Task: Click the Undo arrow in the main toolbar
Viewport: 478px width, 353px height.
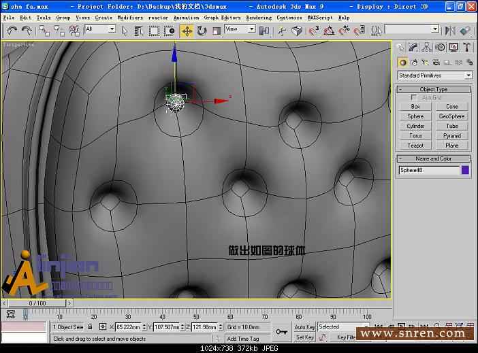Action: click(12, 31)
